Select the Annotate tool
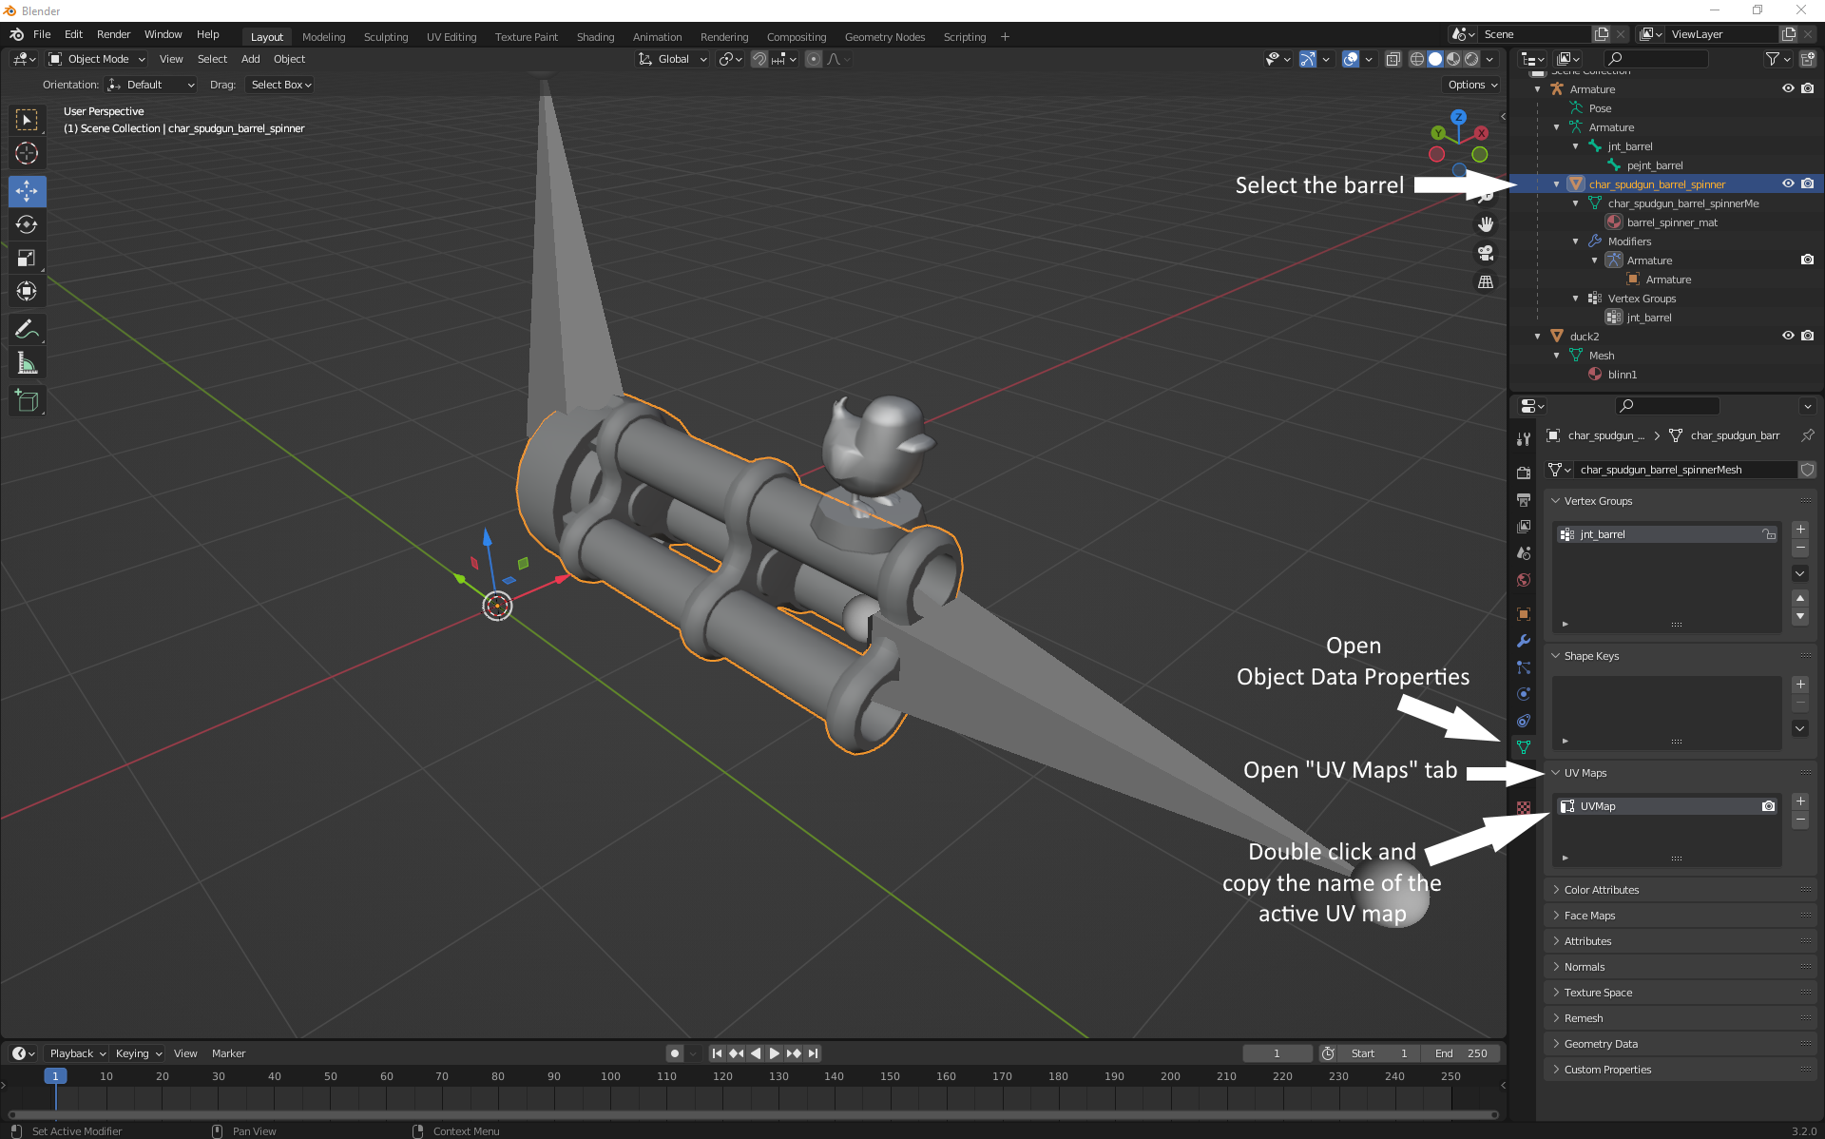This screenshot has width=1825, height=1139. [x=27, y=330]
